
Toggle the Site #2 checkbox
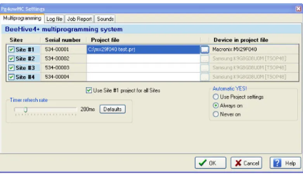(x=11, y=59)
